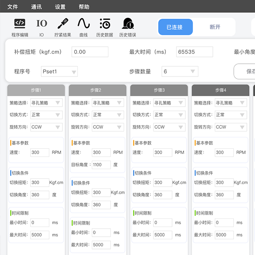Expand 步骤3 策略选择 dropdown
The width and height of the screenshot is (255, 255).
point(169,102)
